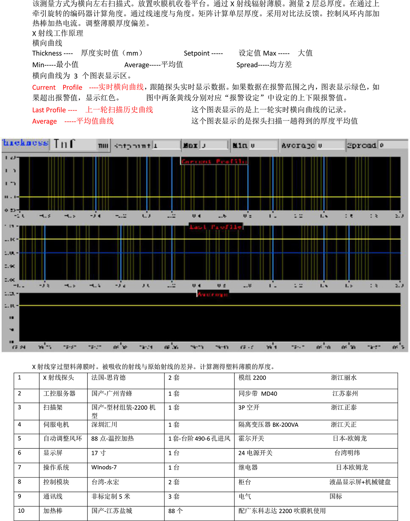
Task: Click the Spread value field in the software header
Action: [393, 145]
